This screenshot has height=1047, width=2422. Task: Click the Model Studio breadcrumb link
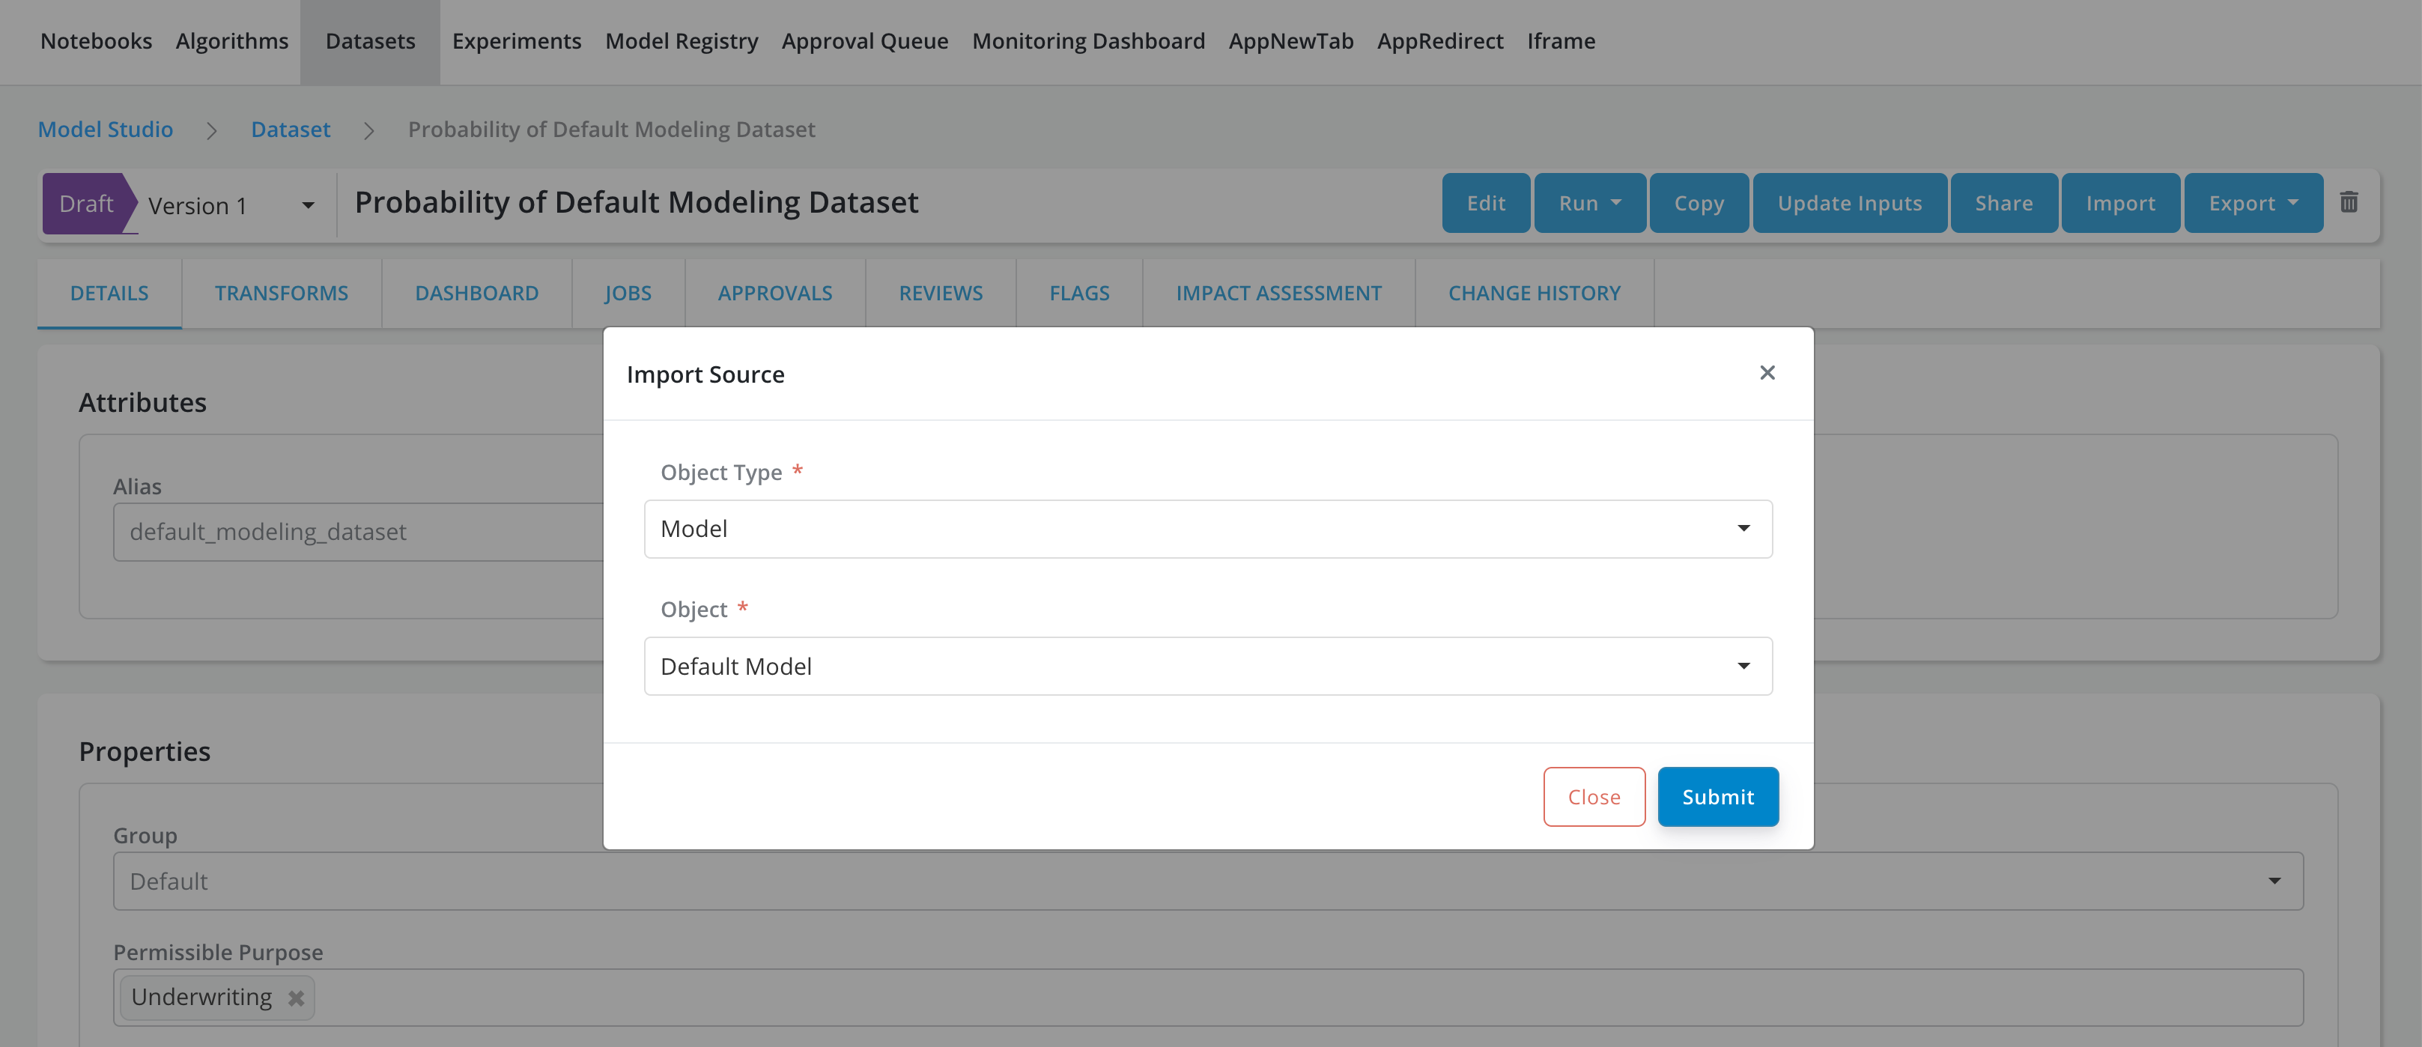[x=106, y=130]
